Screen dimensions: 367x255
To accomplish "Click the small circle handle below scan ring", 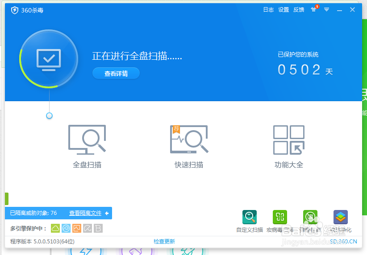I will tap(49, 116).
